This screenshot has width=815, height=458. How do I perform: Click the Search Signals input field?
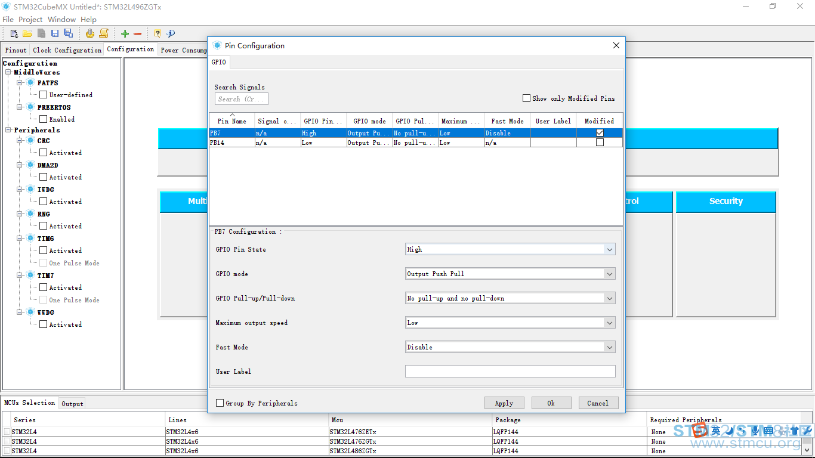(242, 99)
